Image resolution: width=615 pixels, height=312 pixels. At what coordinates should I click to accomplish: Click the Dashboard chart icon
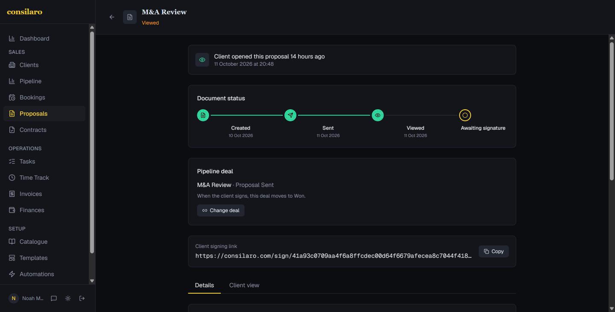click(12, 38)
